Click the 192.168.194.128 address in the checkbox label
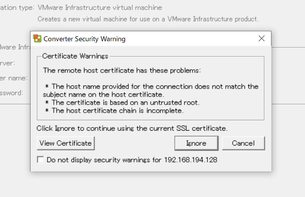The height and width of the screenshot is (197, 305). (190, 160)
